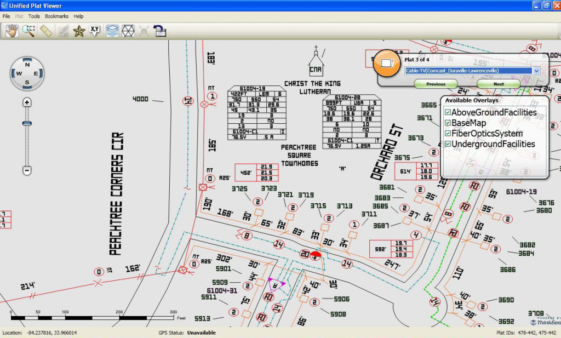Open the Tools menu

click(34, 16)
